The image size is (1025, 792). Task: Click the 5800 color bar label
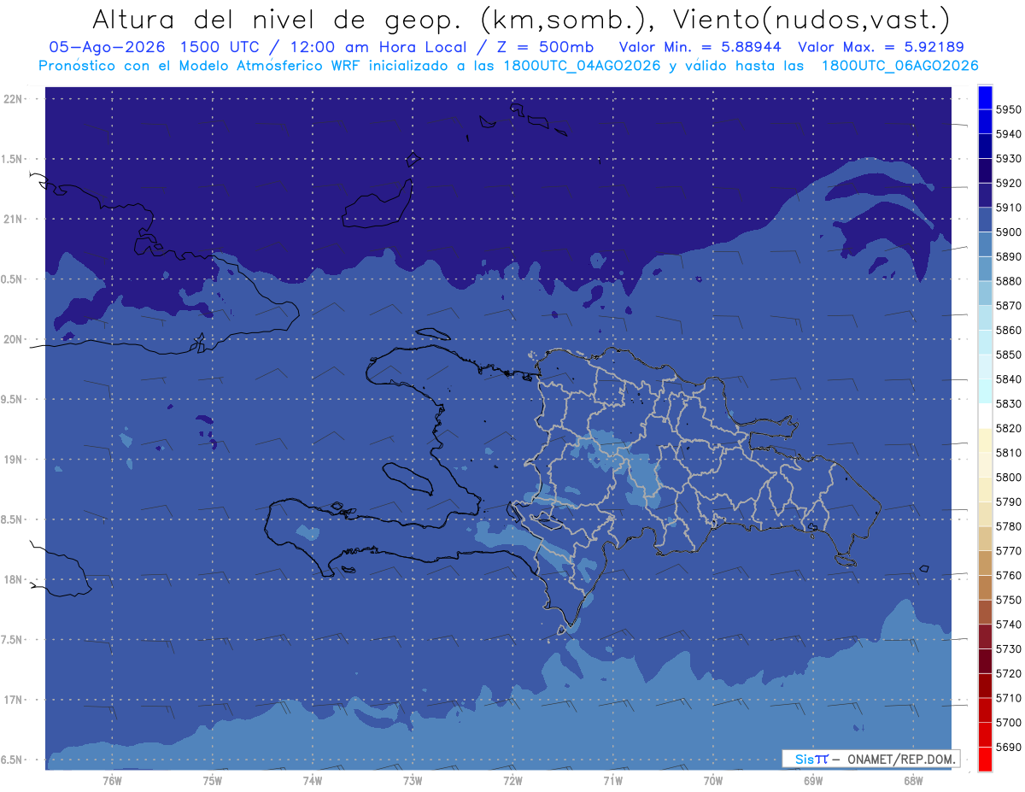tap(1009, 477)
